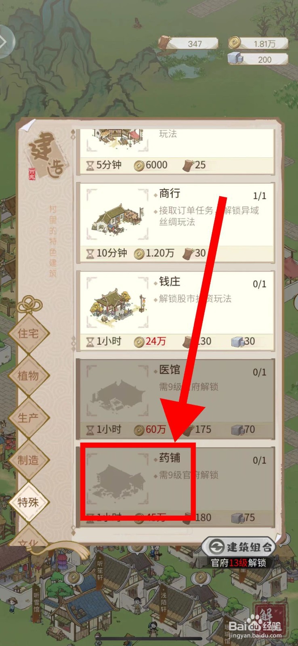Click the stone block resource icon
The width and height of the screenshot is (298, 646).
click(x=235, y=59)
